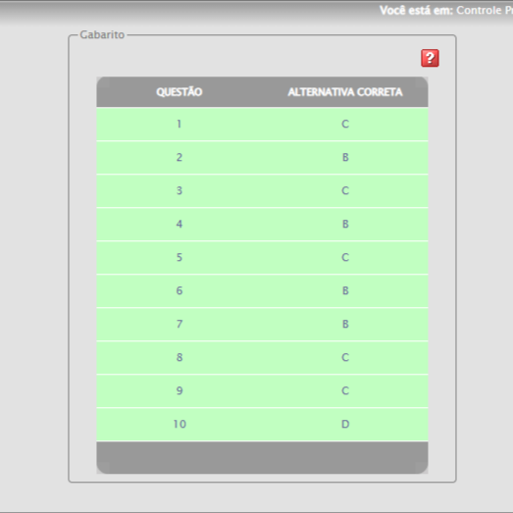513x513 pixels.
Task: Select question 2 answer B cell
Action: pyautogui.click(x=345, y=157)
